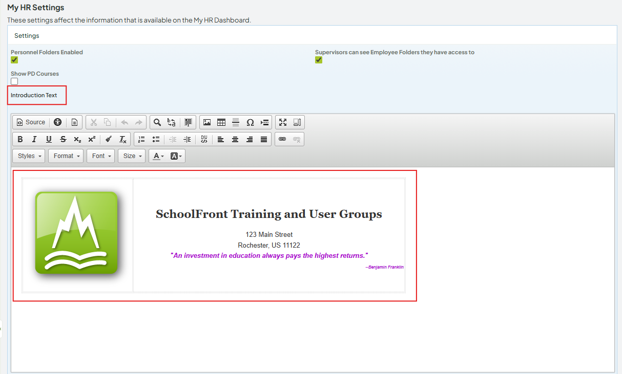Open the text color picker
This screenshot has height=374, width=622.
[158, 156]
